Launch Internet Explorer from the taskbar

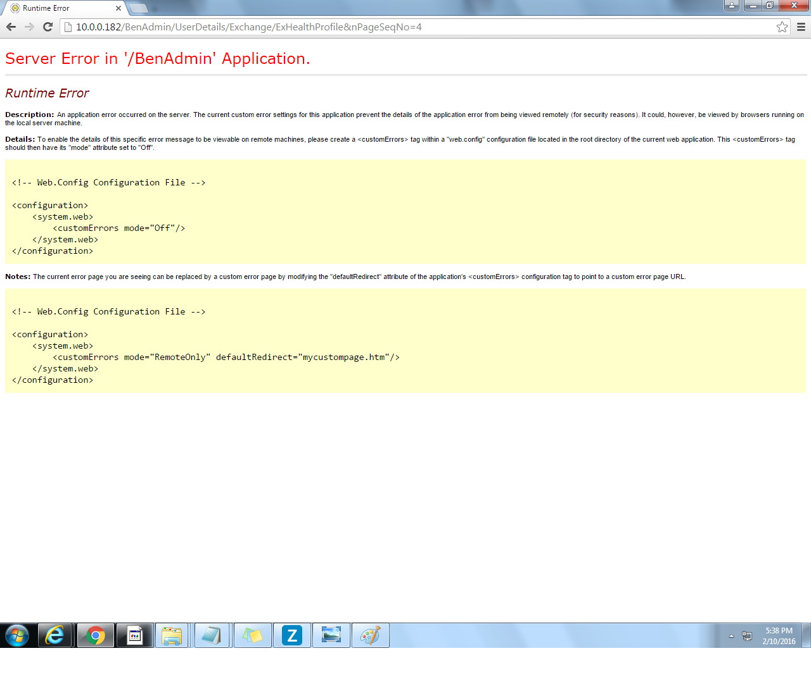point(56,635)
